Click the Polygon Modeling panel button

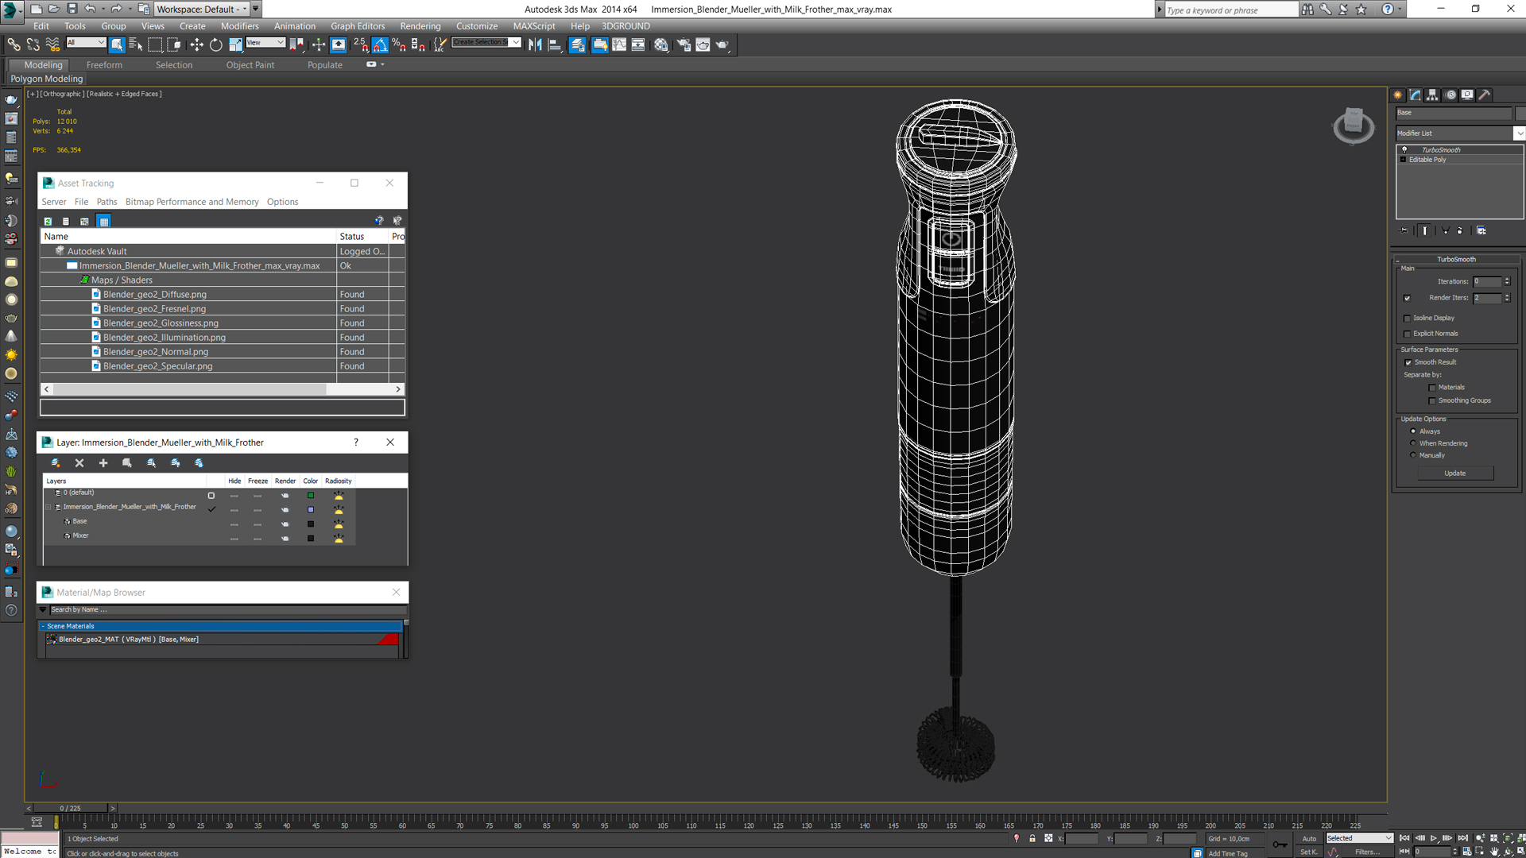point(46,79)
